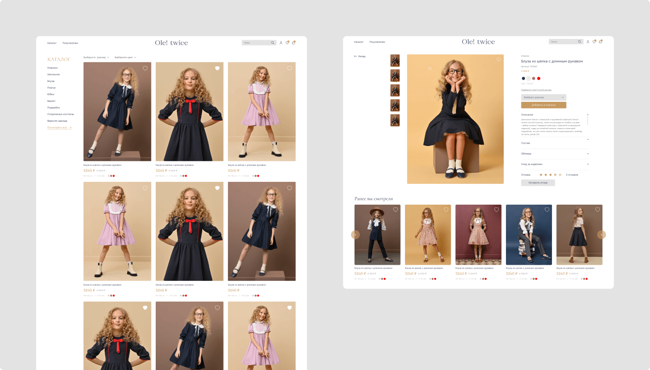Choose the navy color swatch on the product page

pyautogui.click(x=523, y=78)
